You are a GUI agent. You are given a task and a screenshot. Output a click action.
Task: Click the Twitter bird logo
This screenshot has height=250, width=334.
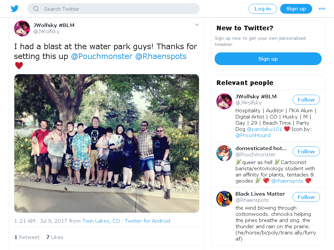(x=14, y=9)
